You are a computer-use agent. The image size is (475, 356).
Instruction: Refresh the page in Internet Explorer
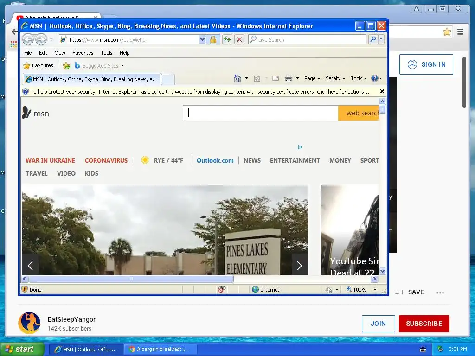point(227,40)
